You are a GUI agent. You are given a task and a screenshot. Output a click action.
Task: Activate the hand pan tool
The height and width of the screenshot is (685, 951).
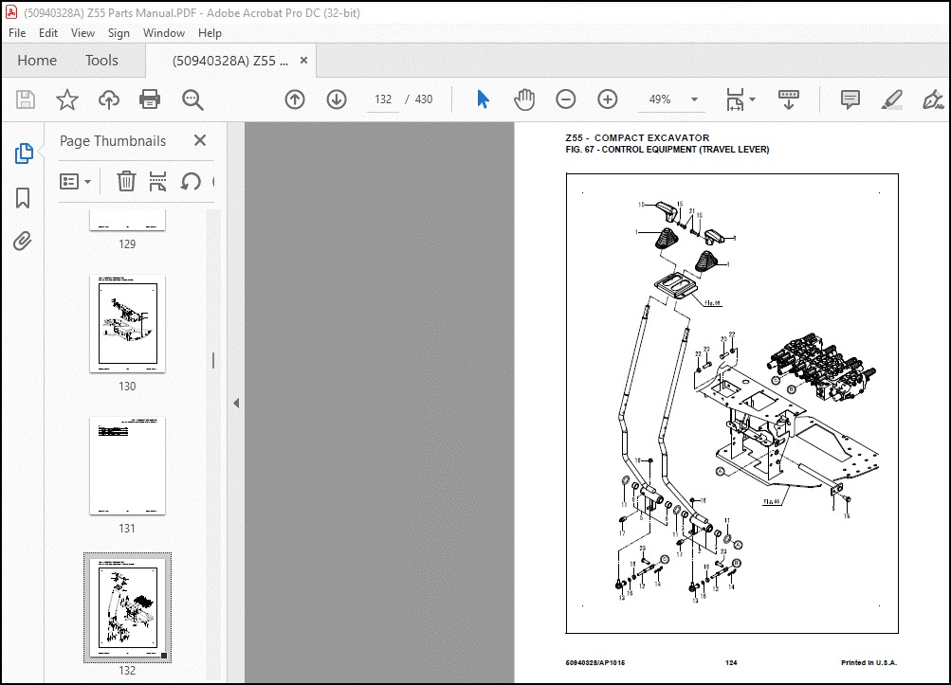[x=524, y=99]
